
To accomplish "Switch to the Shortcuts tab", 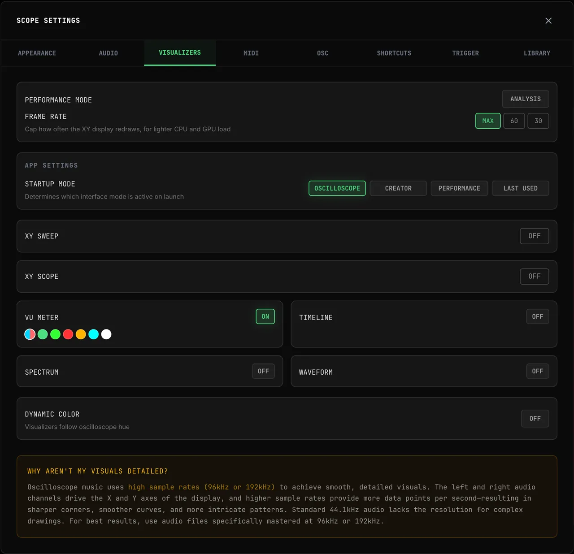I will pos(394,53).
